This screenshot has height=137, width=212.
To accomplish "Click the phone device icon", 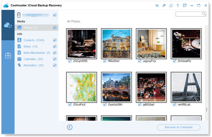I will pyautogui.click(x=19, y=15).
